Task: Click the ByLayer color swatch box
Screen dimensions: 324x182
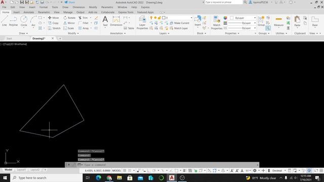Action: point(232,18)
